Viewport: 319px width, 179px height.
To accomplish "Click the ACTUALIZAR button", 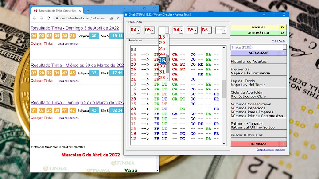I will pyautogui.click(x=255, y=53).
